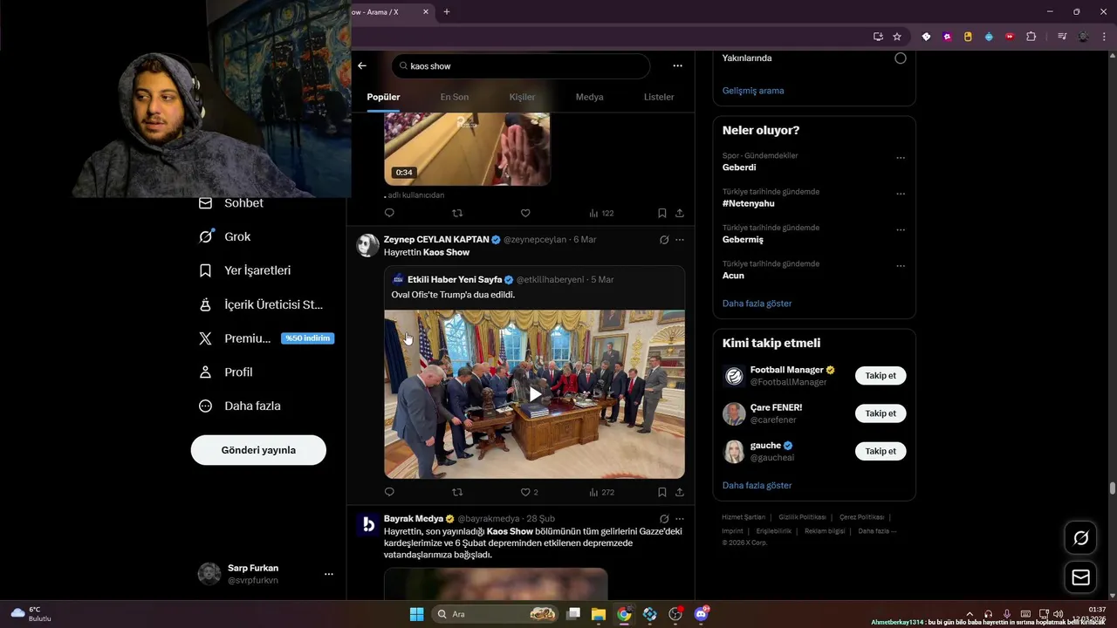Image resolution: width=1117 pixels, height=628 pixels.
Task: Open Chrome from taskbar
Action: click(x=624, y=614)
